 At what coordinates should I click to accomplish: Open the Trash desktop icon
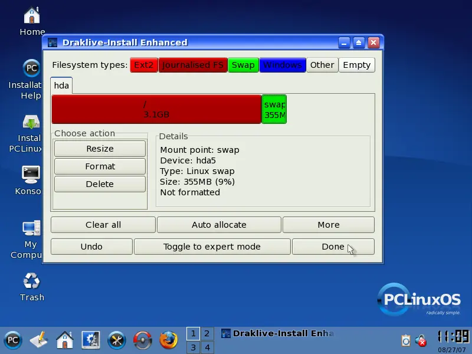pyautogui.click(x=31, y=281)
